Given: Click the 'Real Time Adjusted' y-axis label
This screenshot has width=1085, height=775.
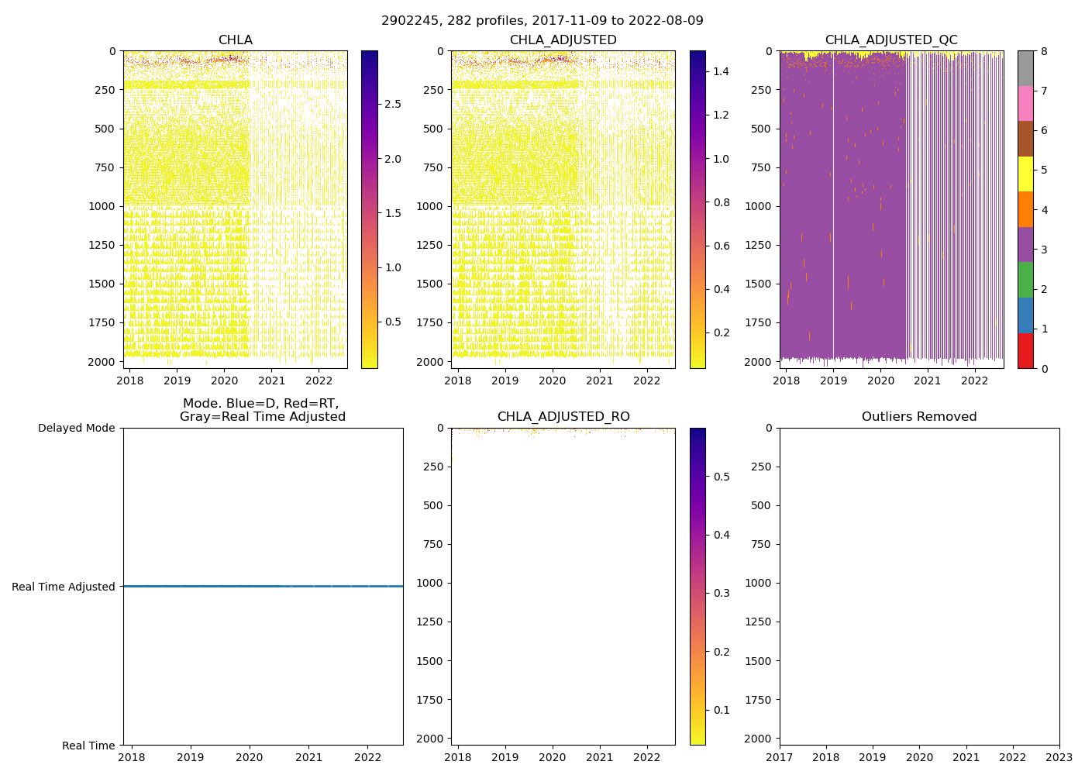Looking at the screenshot, I should click(x=64, y=587).
